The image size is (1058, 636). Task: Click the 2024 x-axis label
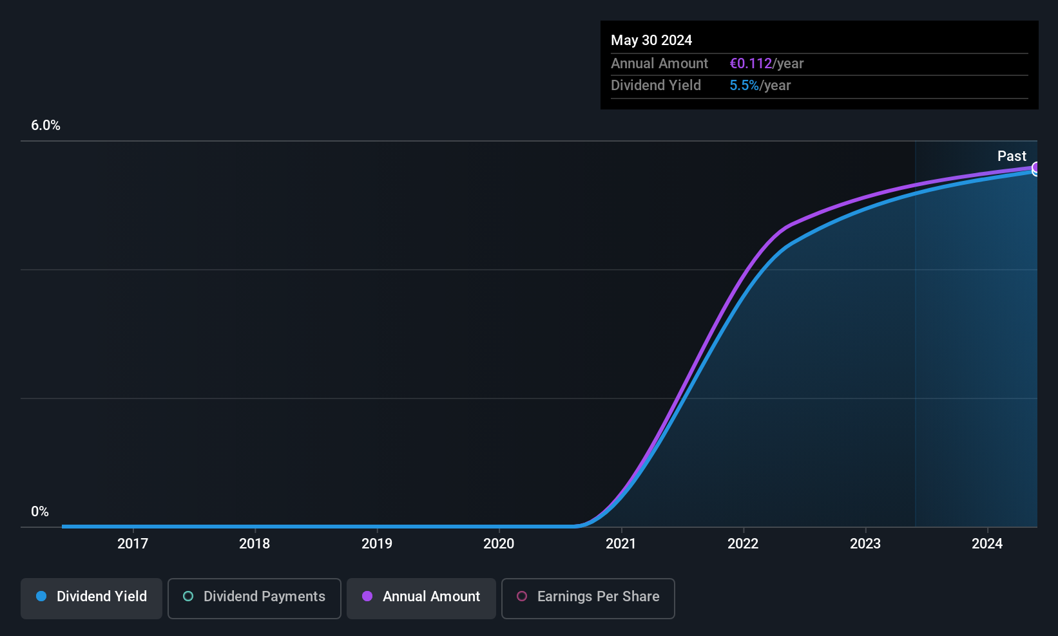click(x=987, y=544)
